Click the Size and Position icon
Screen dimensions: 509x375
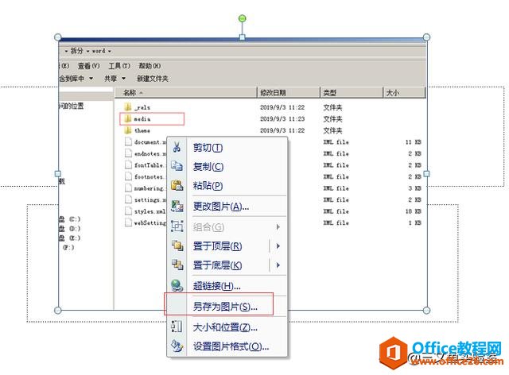point(177,327)
